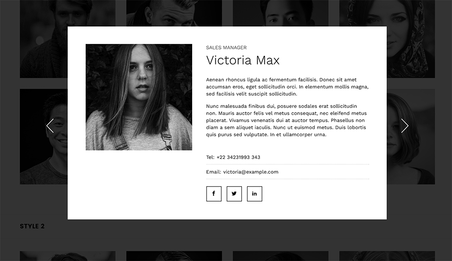Click the Victoria Max name heading

pos(243,60)
